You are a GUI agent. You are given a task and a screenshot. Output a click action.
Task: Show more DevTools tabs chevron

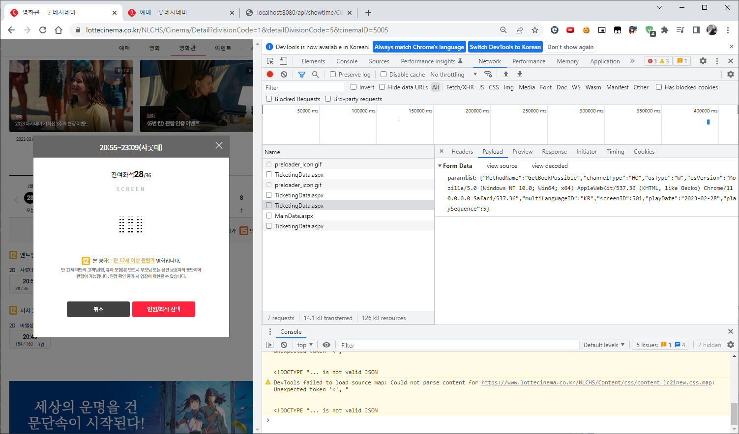pos(632,61)
